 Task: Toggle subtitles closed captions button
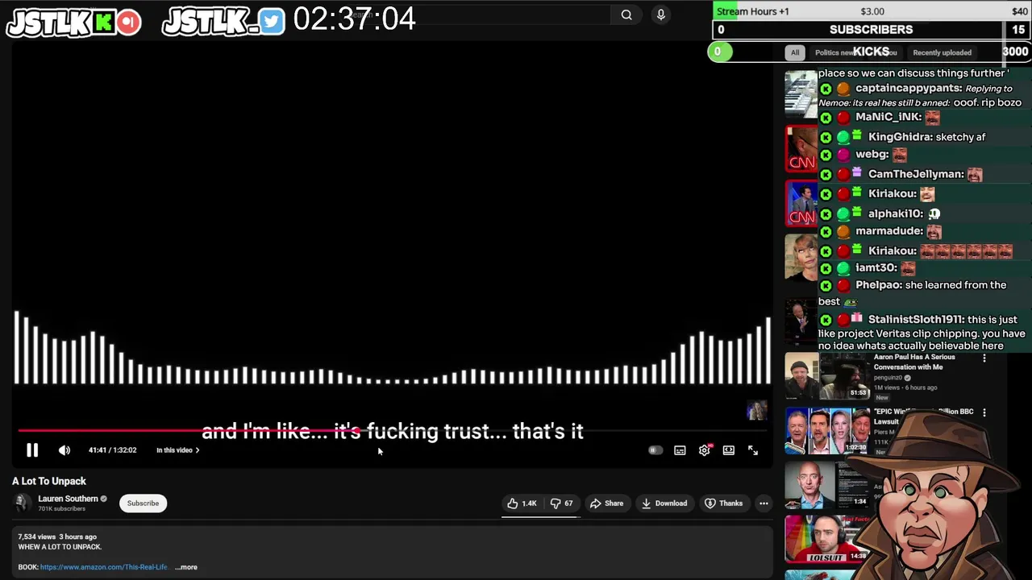click(680, 450)
